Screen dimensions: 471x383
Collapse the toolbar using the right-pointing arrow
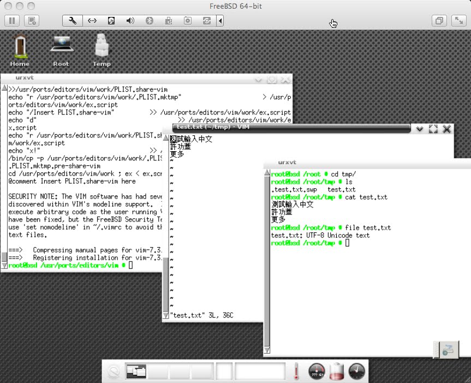pyautogui.click(x=220, y=20)
